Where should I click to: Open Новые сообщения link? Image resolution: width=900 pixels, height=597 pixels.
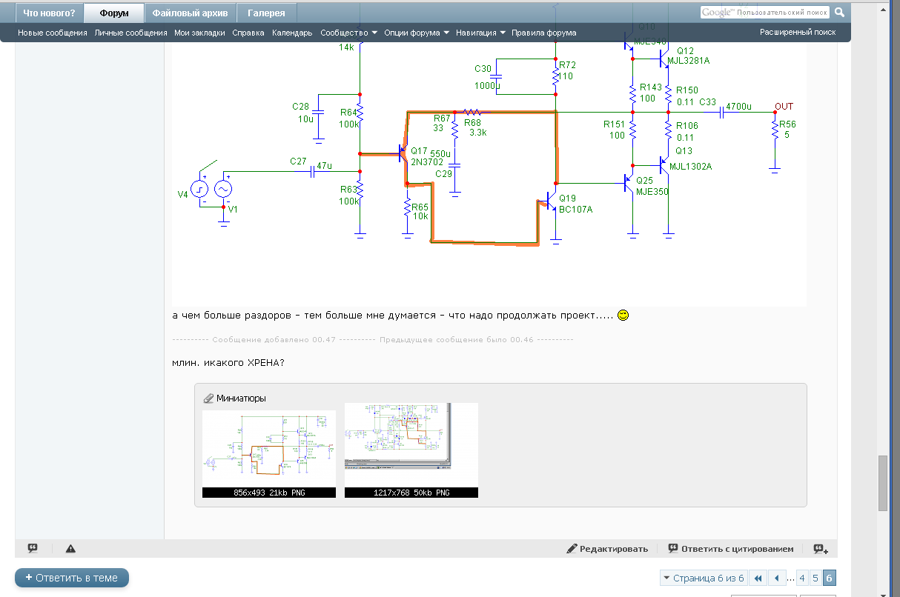[53, 33]
